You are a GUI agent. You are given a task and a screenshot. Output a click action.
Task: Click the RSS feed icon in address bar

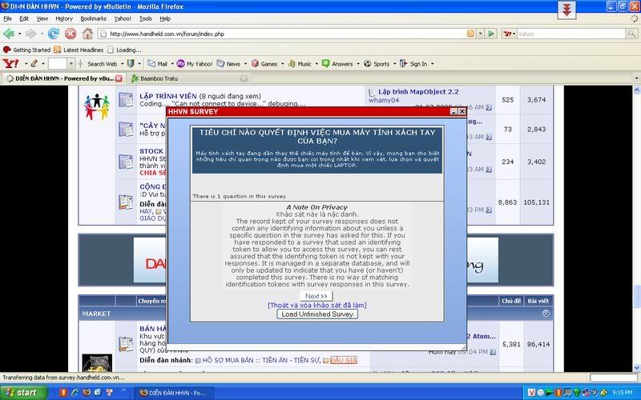471,34
